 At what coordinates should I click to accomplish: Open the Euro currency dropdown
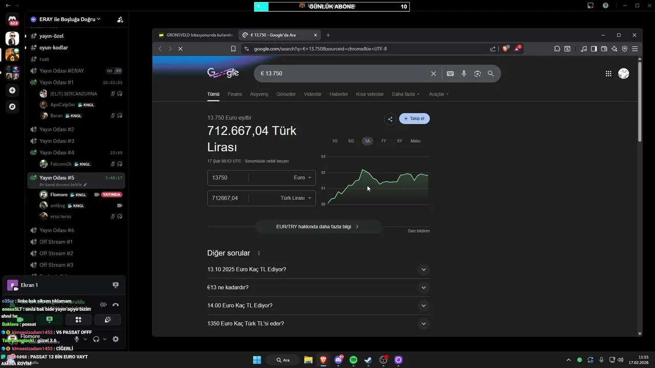tap(302, 178)
